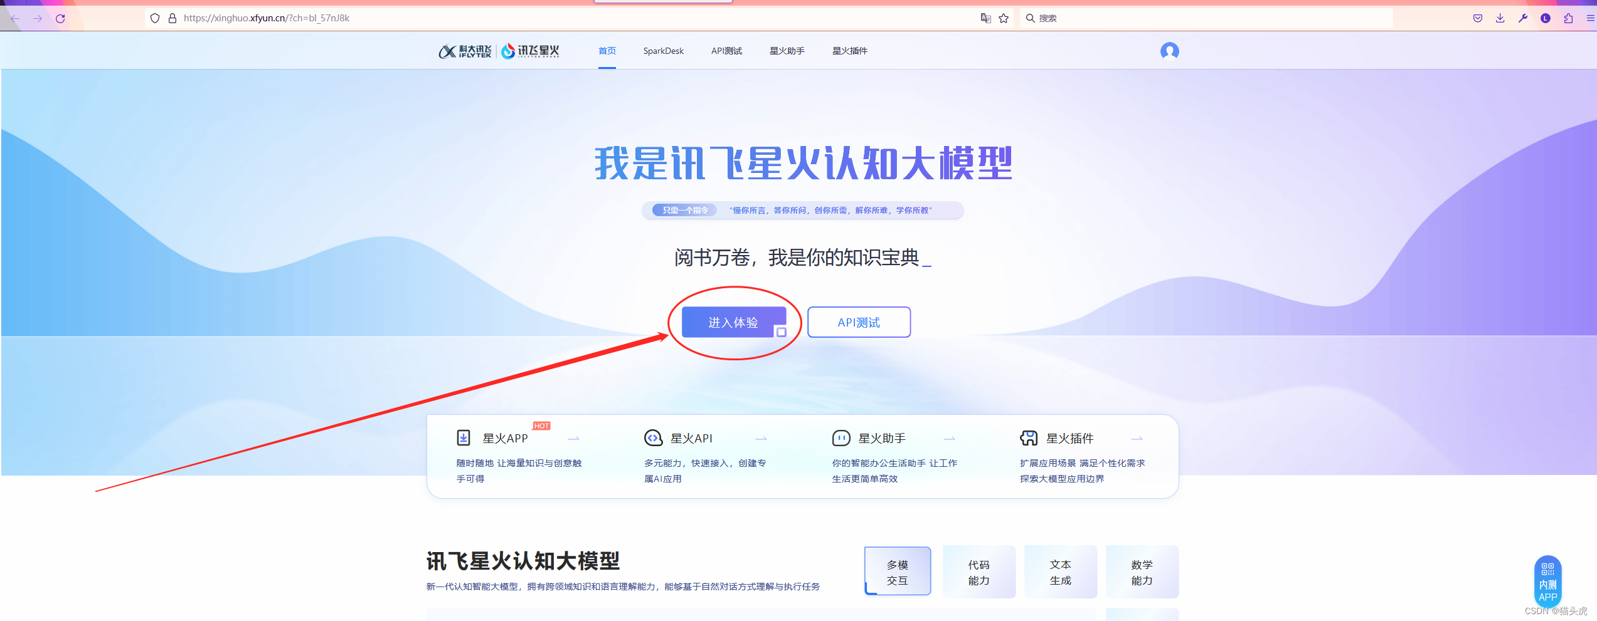
Task: Open the extensions puzzle icon
Action: click(x=1568, y=18)
